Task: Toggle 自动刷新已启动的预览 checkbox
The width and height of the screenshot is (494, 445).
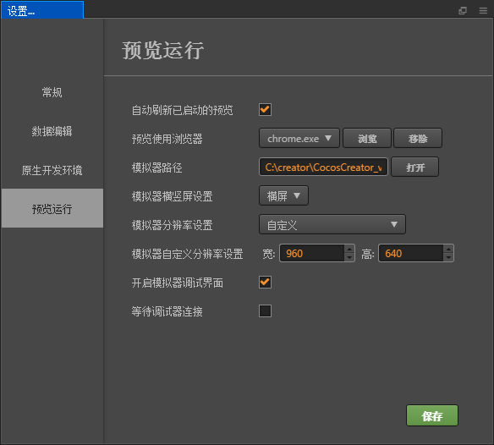Action: click(x=265, y=110)
